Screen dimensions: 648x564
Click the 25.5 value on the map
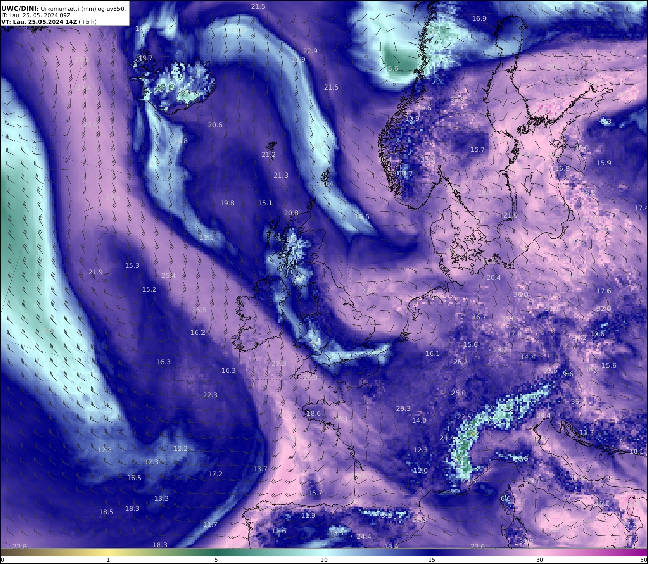199,310
